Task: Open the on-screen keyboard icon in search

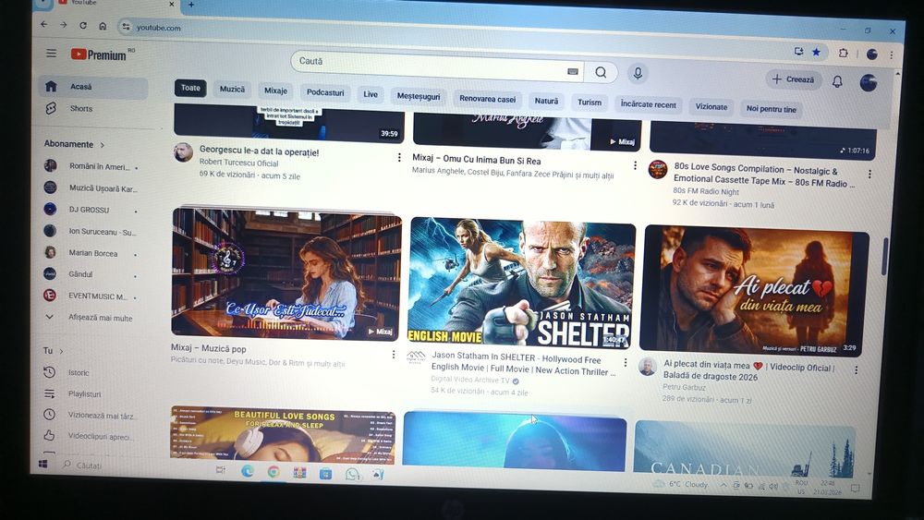Action: point(572,71)
